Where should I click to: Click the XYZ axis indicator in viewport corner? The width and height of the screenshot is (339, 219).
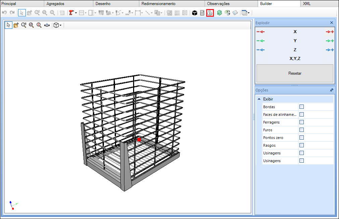[14, 205]
